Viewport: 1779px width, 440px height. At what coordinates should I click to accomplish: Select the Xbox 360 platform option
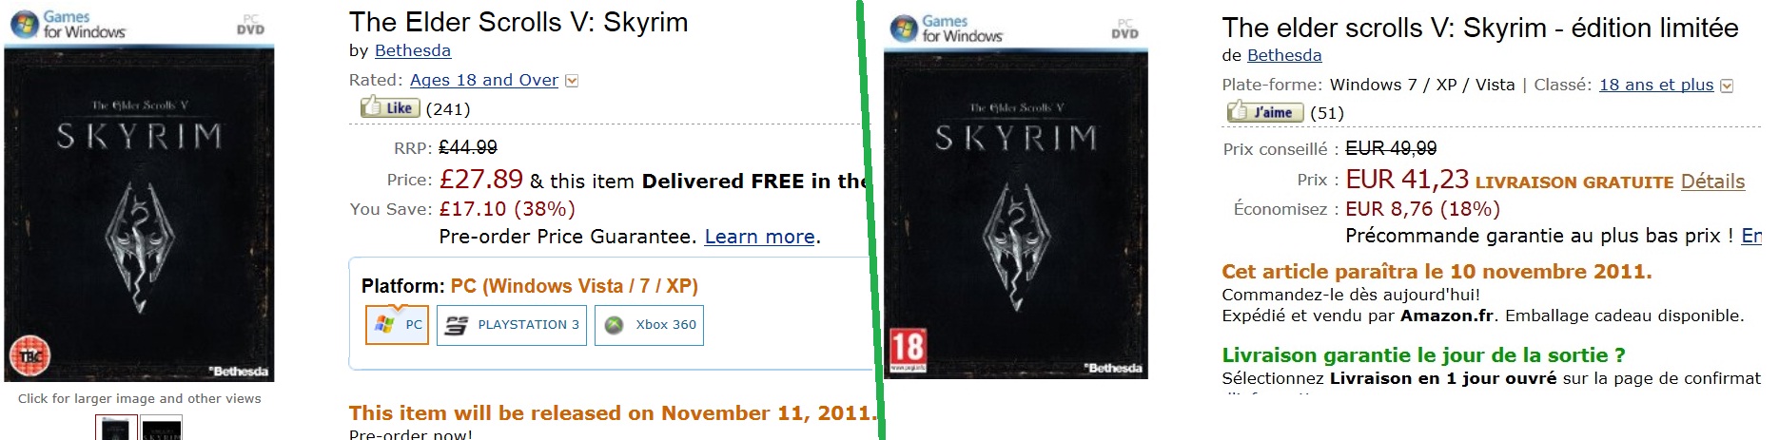pos(649,325)
